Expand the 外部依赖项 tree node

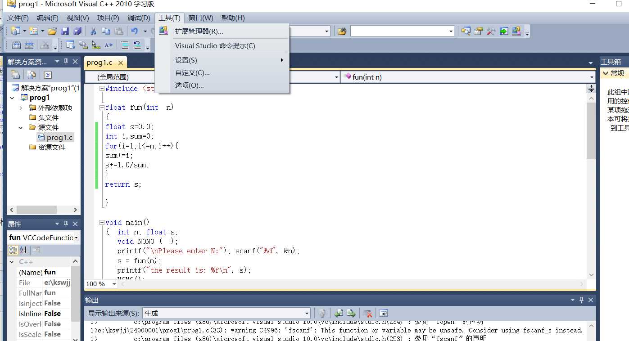21,108
